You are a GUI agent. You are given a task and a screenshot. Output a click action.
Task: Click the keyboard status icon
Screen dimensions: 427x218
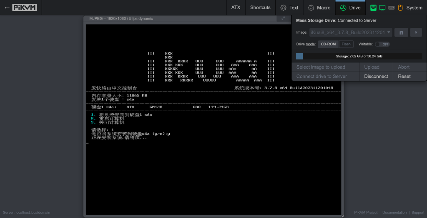pos(391,7)
